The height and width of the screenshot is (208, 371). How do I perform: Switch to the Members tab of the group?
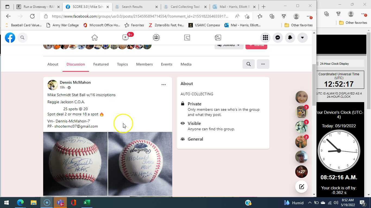[x=144, y=64]
